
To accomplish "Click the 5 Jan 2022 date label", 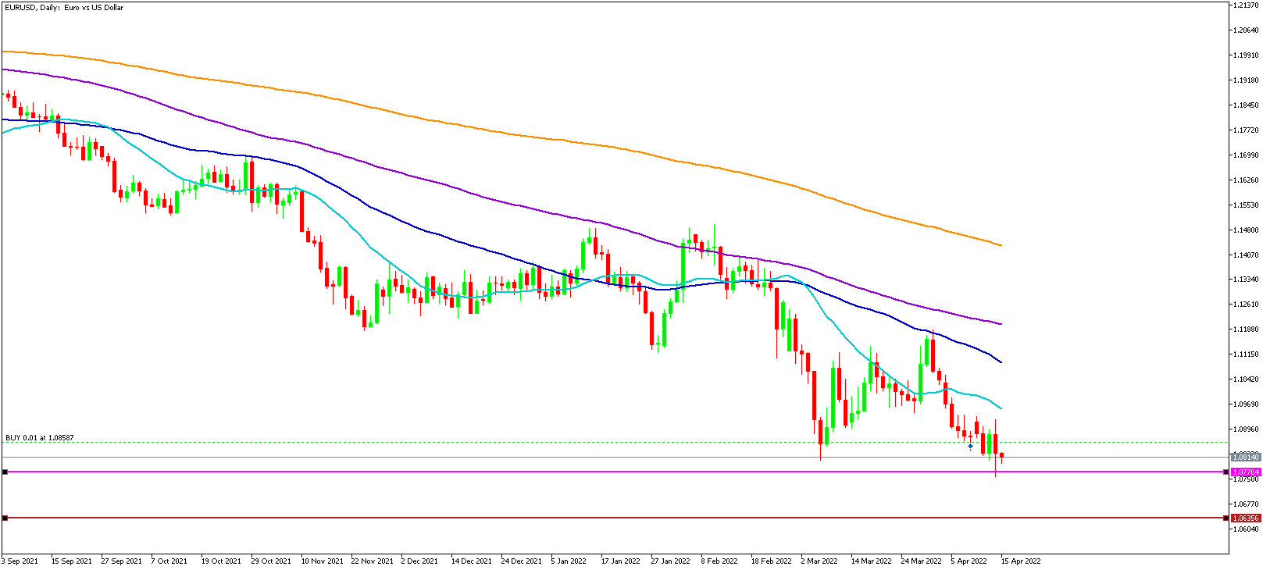I will pos(569,561).
